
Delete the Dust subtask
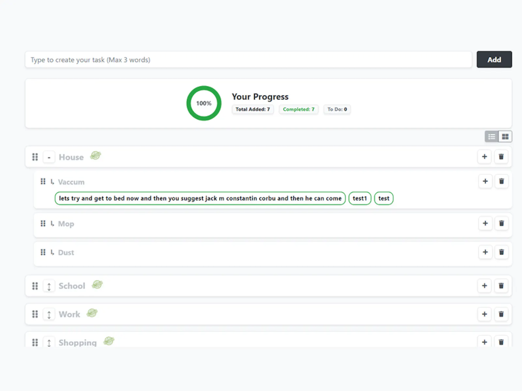(502, 252)
